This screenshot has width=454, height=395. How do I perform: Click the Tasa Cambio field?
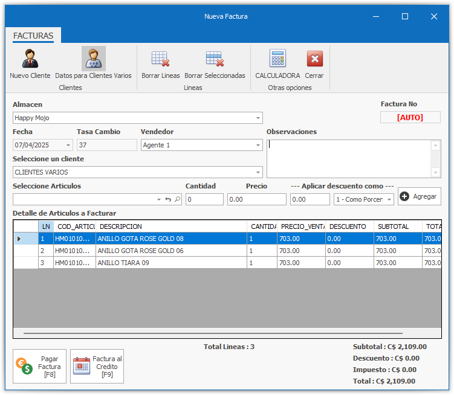click(x=107, y=146)
